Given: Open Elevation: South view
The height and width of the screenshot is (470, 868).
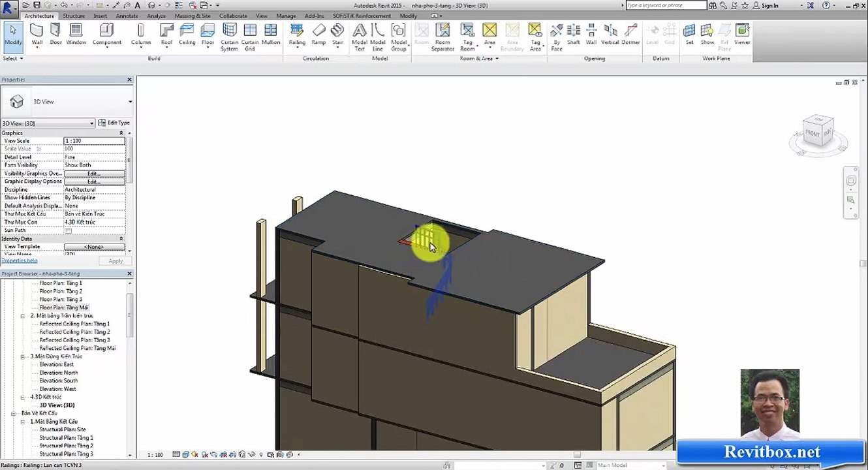Looking at the screenshot, I should coord(59,381).
